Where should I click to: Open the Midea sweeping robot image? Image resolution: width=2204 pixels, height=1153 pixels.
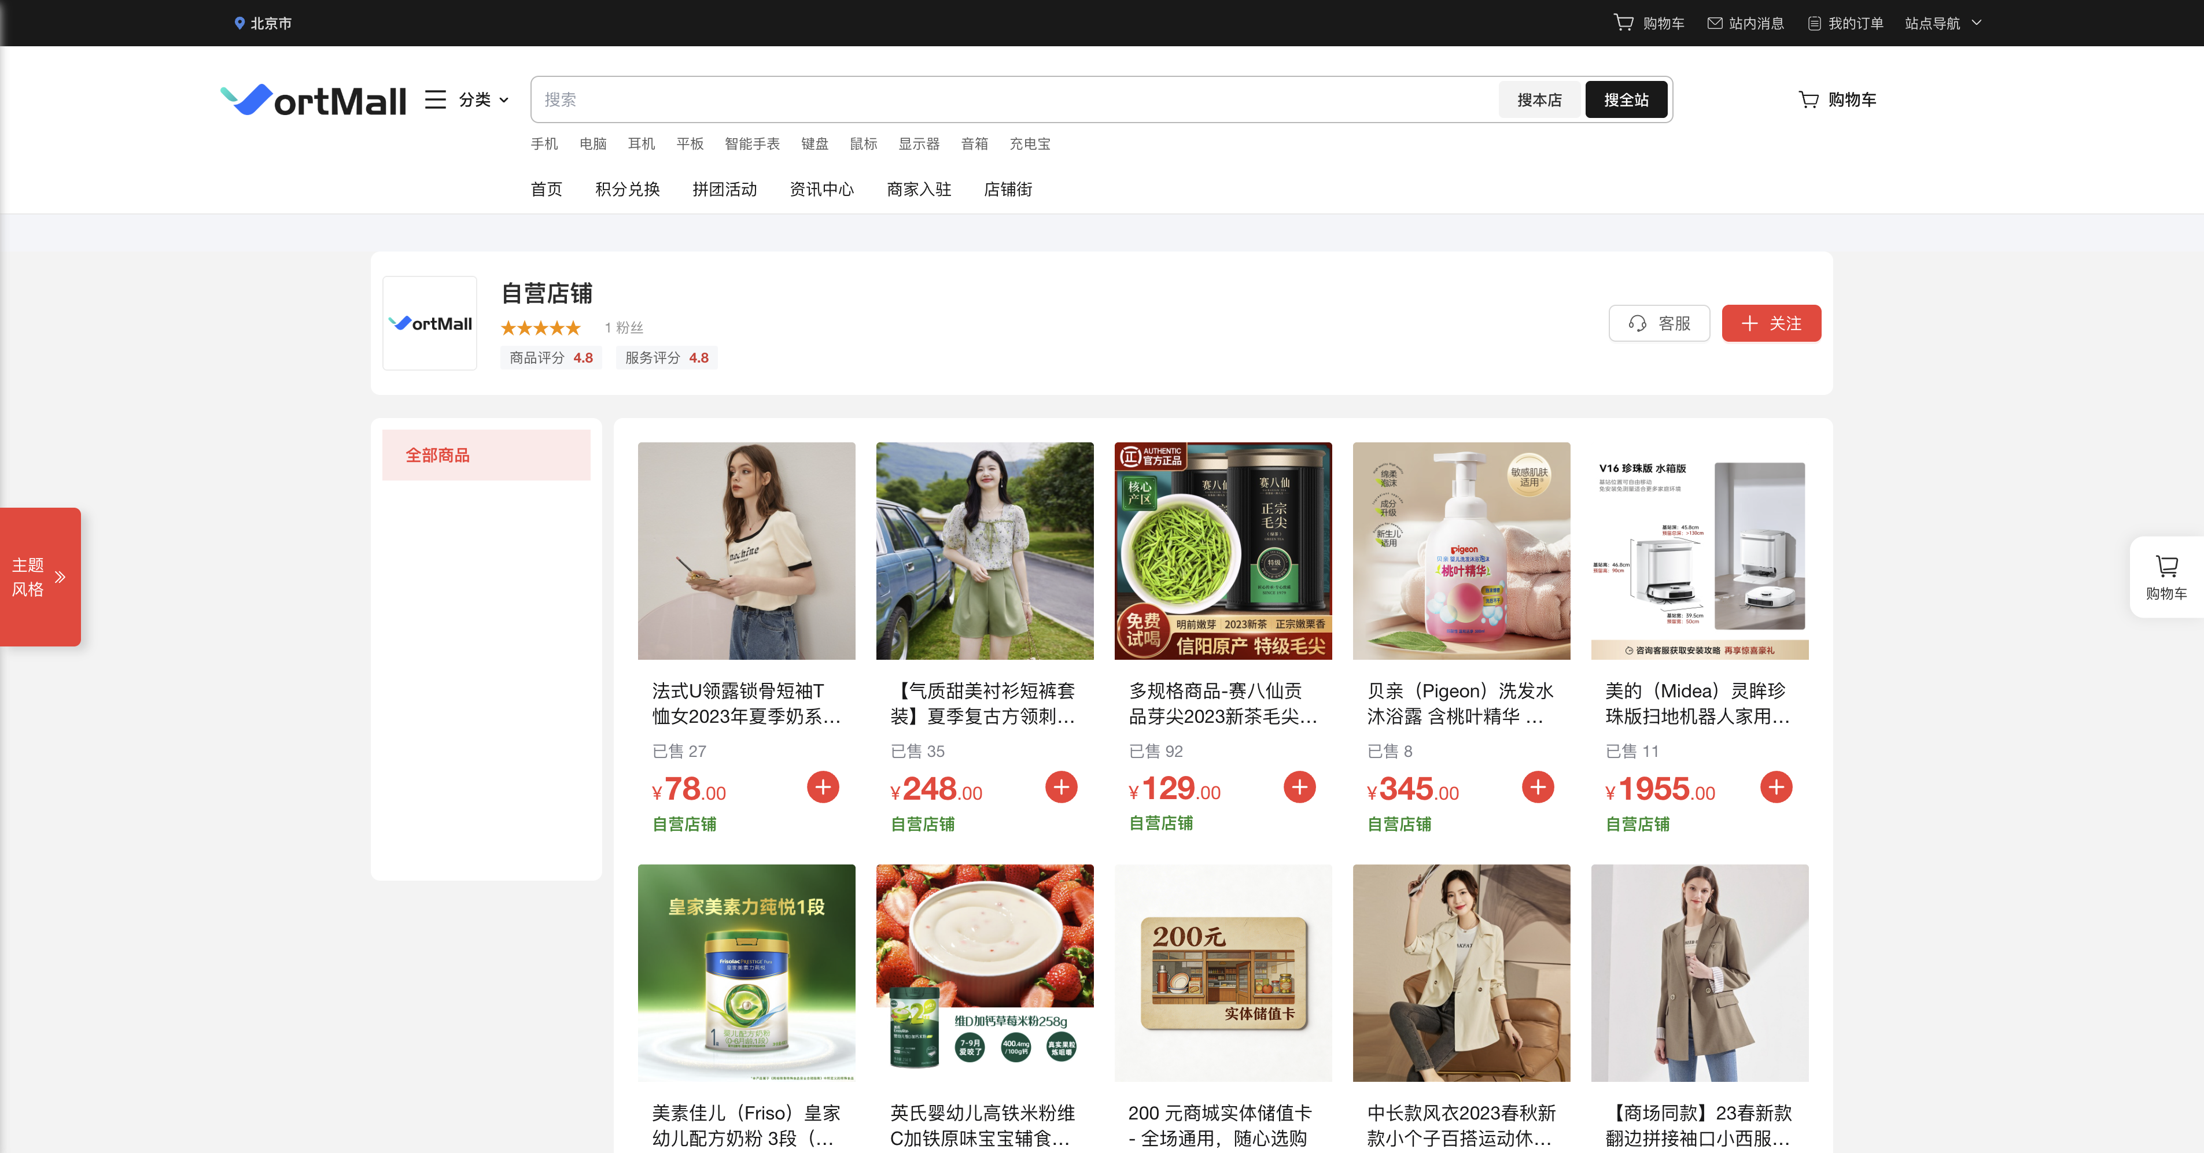[x=1700, y=551]
